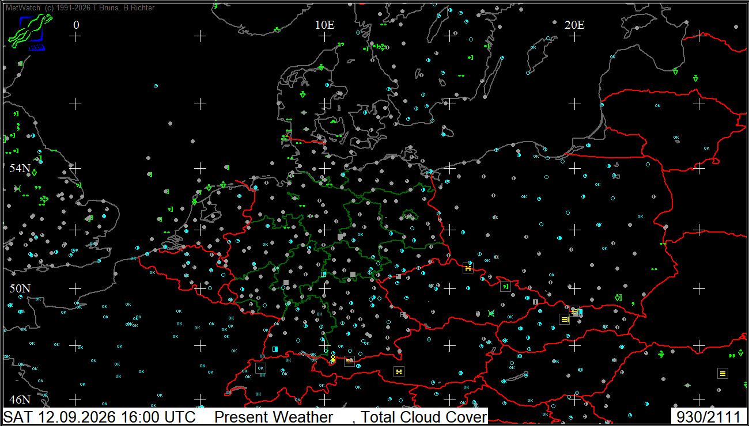Click the green MetWatch logo

(x=30, y=32)
